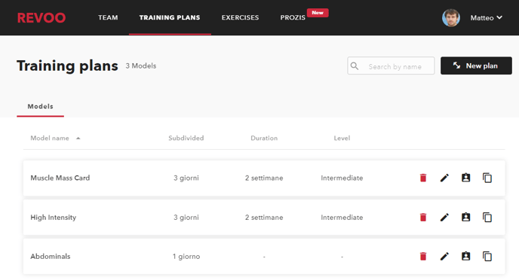
Task: Edit the Abdominals plan
Action: pyautogui.click(x=444, y=256)
